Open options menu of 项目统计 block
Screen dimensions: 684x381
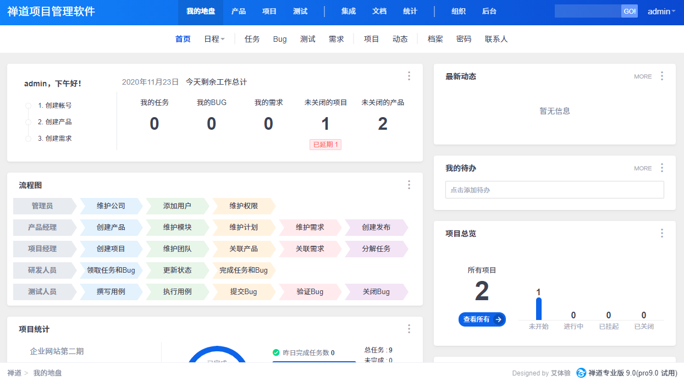point(409,329)
